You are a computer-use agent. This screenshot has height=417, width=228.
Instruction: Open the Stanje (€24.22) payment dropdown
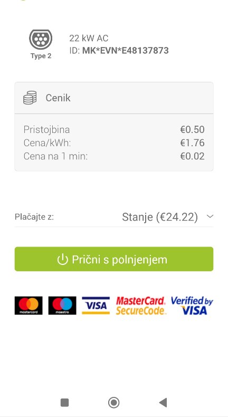tap(160, 217)
